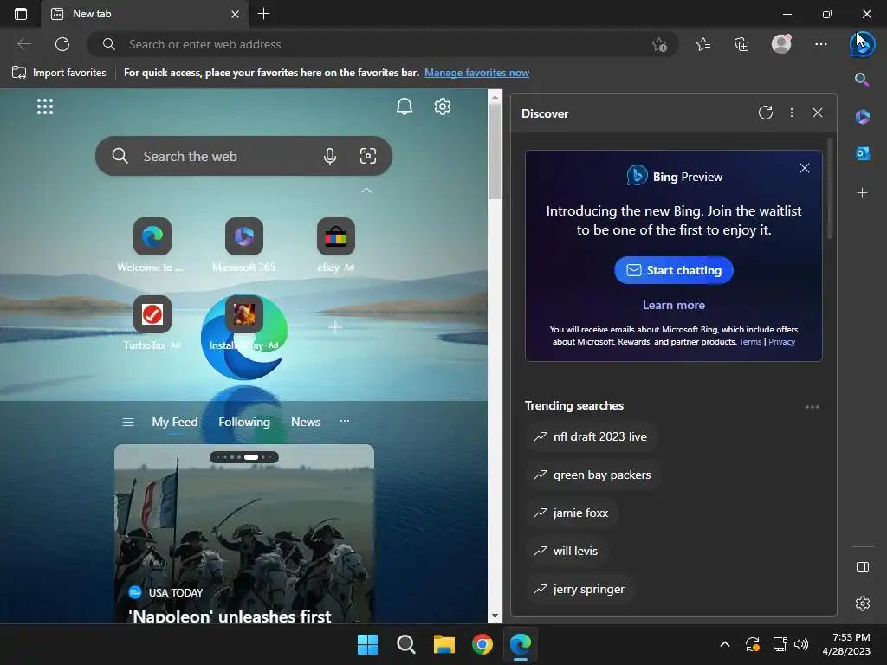Open the Collections icon
Image resolution: width=887 pixels, height=665 pixels.
tap(741, 44)
